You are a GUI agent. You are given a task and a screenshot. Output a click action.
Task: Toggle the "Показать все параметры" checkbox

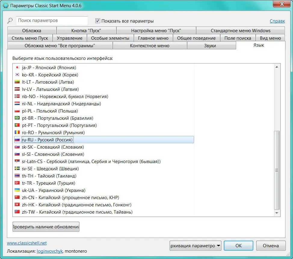point(97,21)
